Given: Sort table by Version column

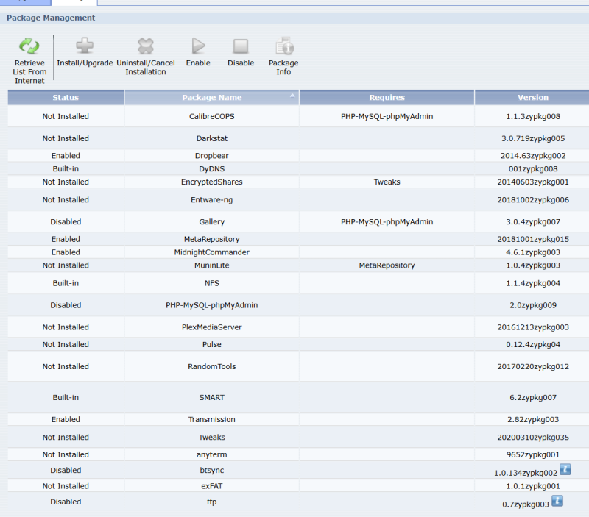Looking at the screenshot, I should point(532,98).
